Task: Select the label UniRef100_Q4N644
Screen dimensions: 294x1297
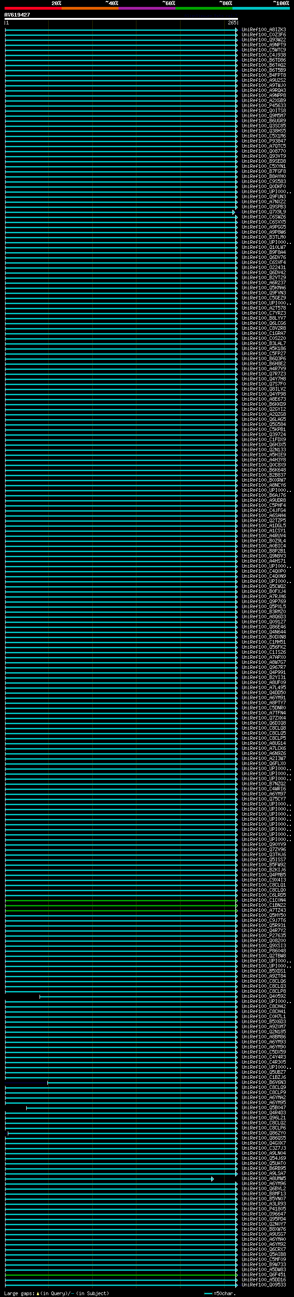Action: click(x=264, y=632)
